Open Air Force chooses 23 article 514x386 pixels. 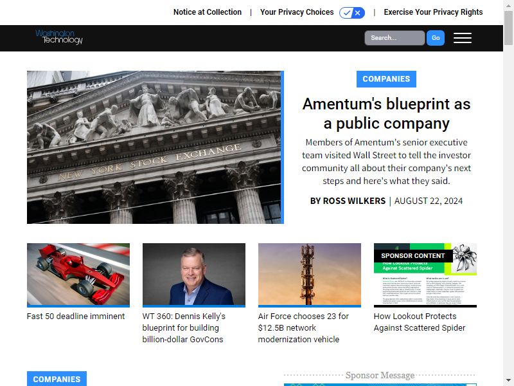point(303,327)
